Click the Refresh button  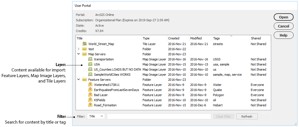(x=247, y=116)
